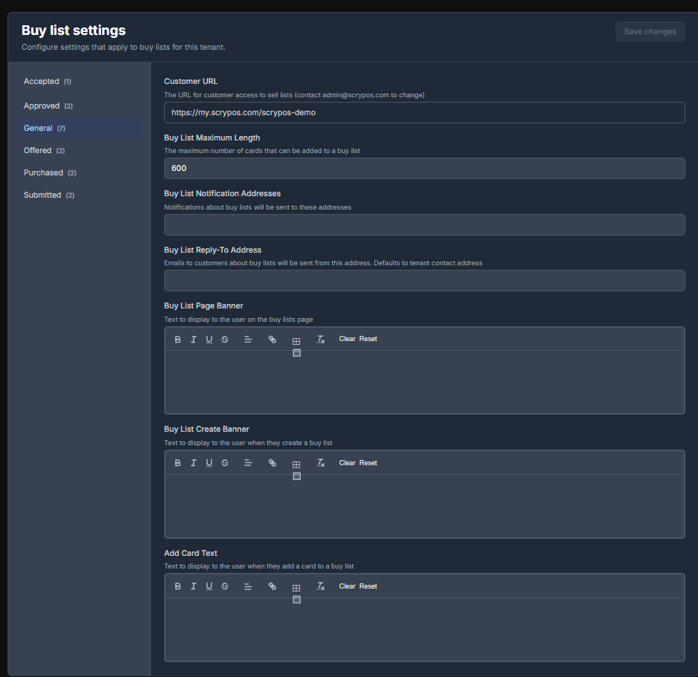Screen dimensions: 698x677
Task: Insert link in Buy List Create Banner editor
Action: pyautogui.click(x=272, y=463)
